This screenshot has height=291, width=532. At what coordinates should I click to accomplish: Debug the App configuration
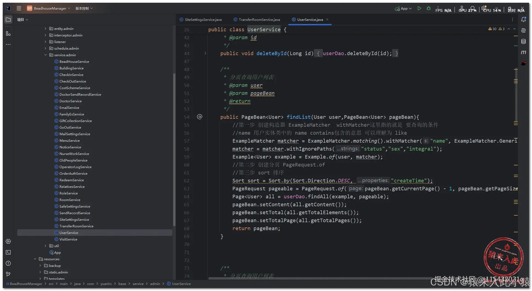click(x=429, y=9)
